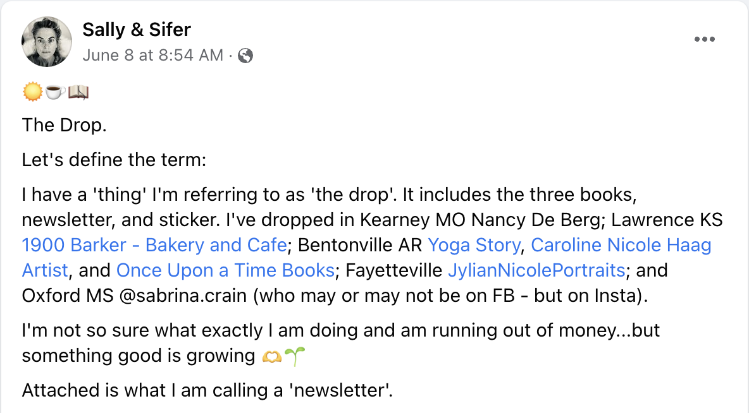749x413 pixels.
Task: Click the seedling emoji
Action: 295,357
